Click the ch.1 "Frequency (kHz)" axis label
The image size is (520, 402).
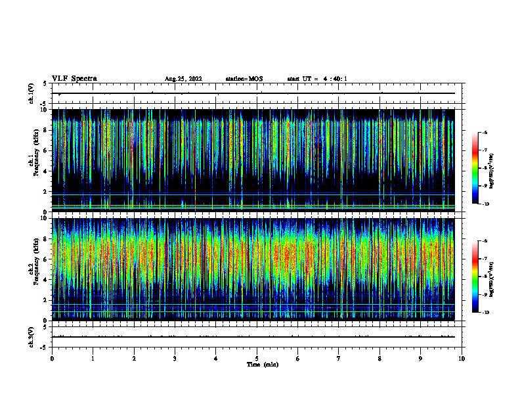36,152
